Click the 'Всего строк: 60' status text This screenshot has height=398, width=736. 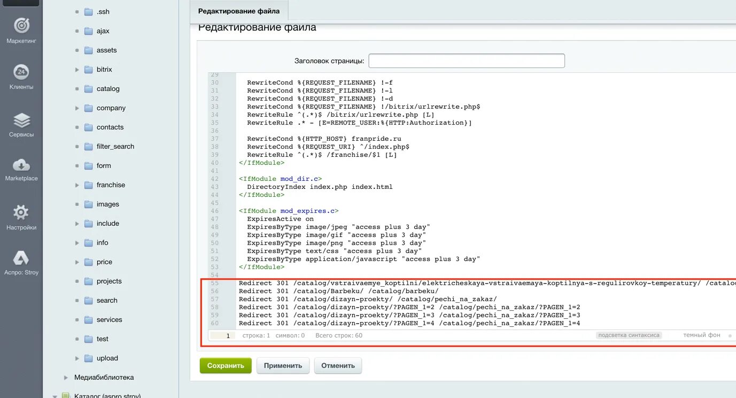pyautogui.click(x=339, y=335)
